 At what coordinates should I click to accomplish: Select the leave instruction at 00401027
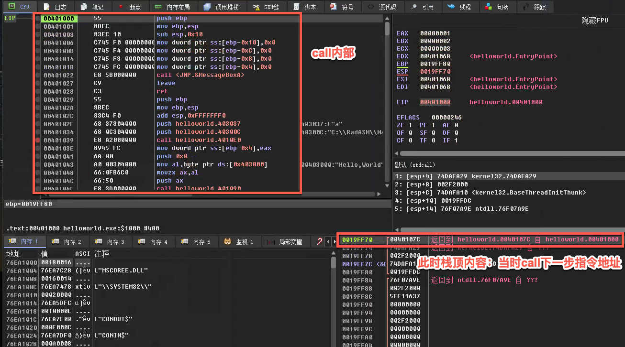166,83
